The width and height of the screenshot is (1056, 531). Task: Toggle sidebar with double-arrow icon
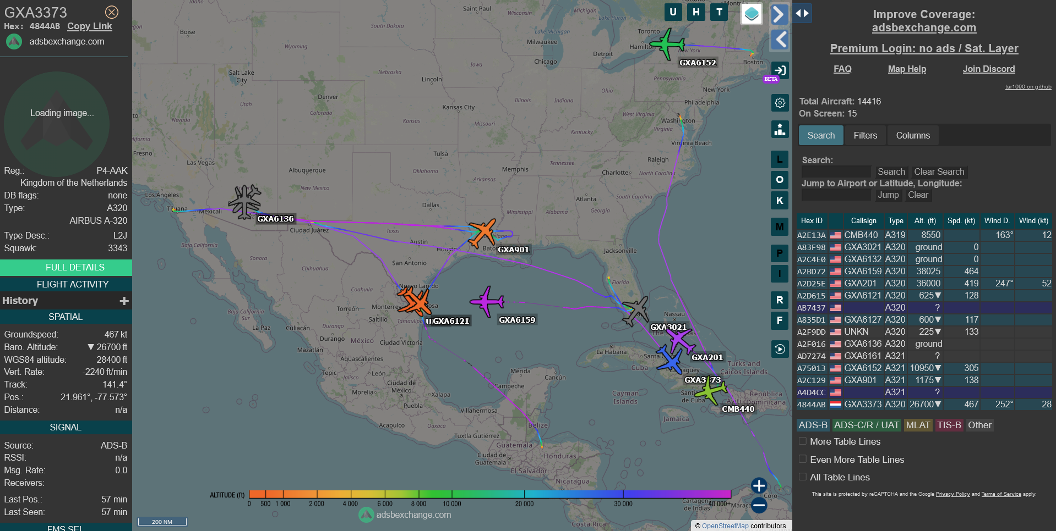tap(802, 13)
